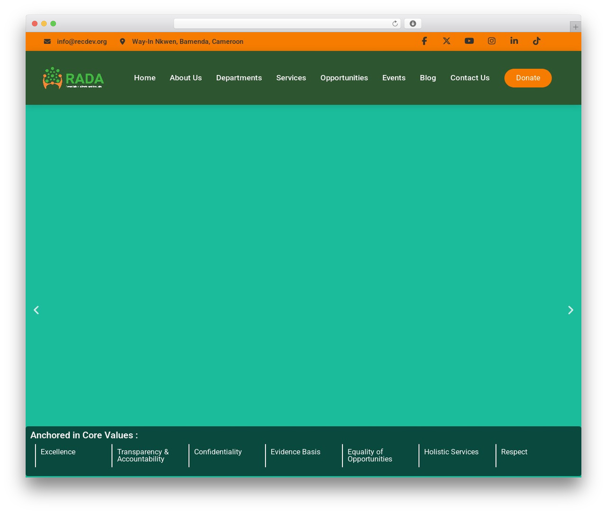607x514 pixels.
Task: Go to the Events page
Action: tap(394, 78)
